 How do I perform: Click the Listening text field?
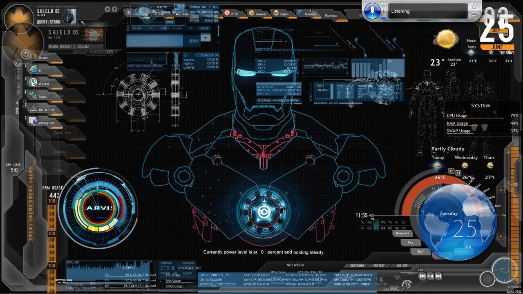[x=427, y=11]
